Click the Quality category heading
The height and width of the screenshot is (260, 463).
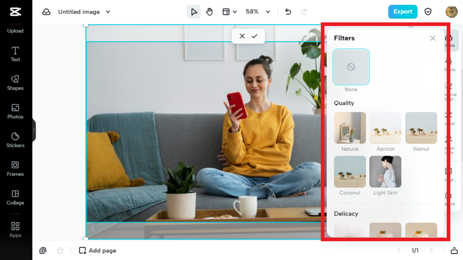pyautogui.click(x=344, y=103)
